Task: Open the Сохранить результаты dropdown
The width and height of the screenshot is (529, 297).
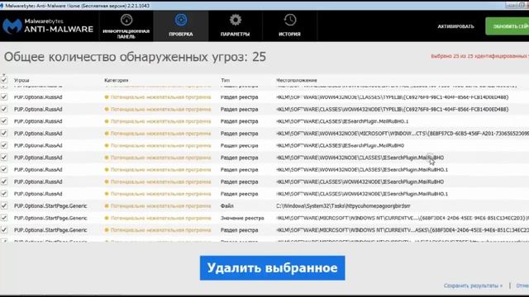Action: click(473, 285)
